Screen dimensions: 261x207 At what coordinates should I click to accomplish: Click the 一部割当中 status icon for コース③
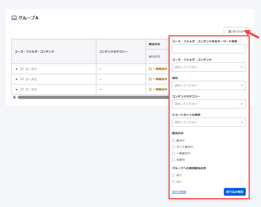pyautogui.click(x=150, y=89)
